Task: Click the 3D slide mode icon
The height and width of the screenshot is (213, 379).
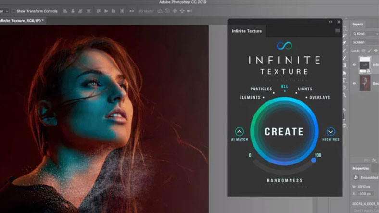Action: [182, 11]
